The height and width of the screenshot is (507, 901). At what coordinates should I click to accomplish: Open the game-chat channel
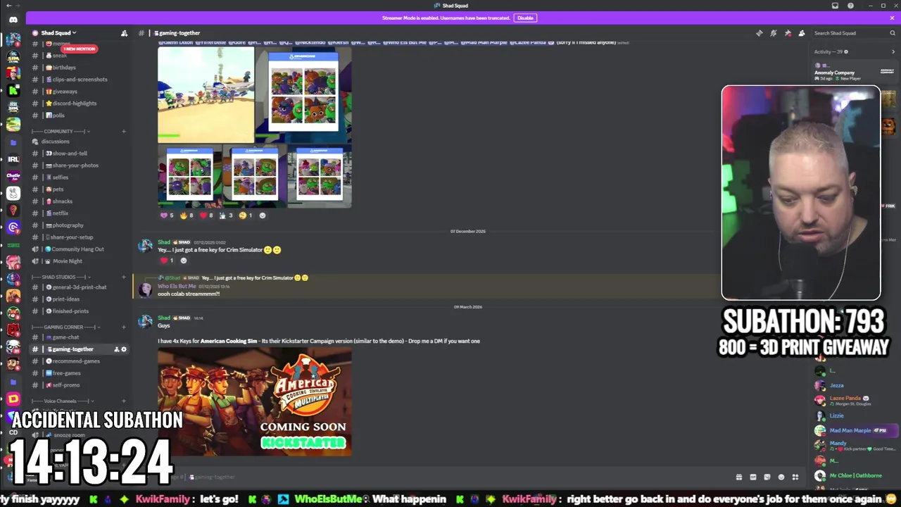click(x=80, y=337)
